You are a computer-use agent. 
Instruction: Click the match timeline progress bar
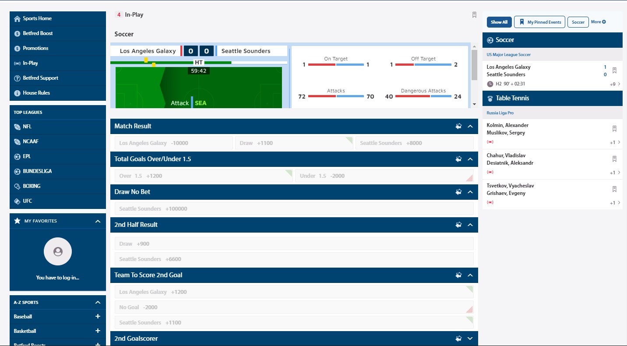pyautogui.click(x=199, y=63)
